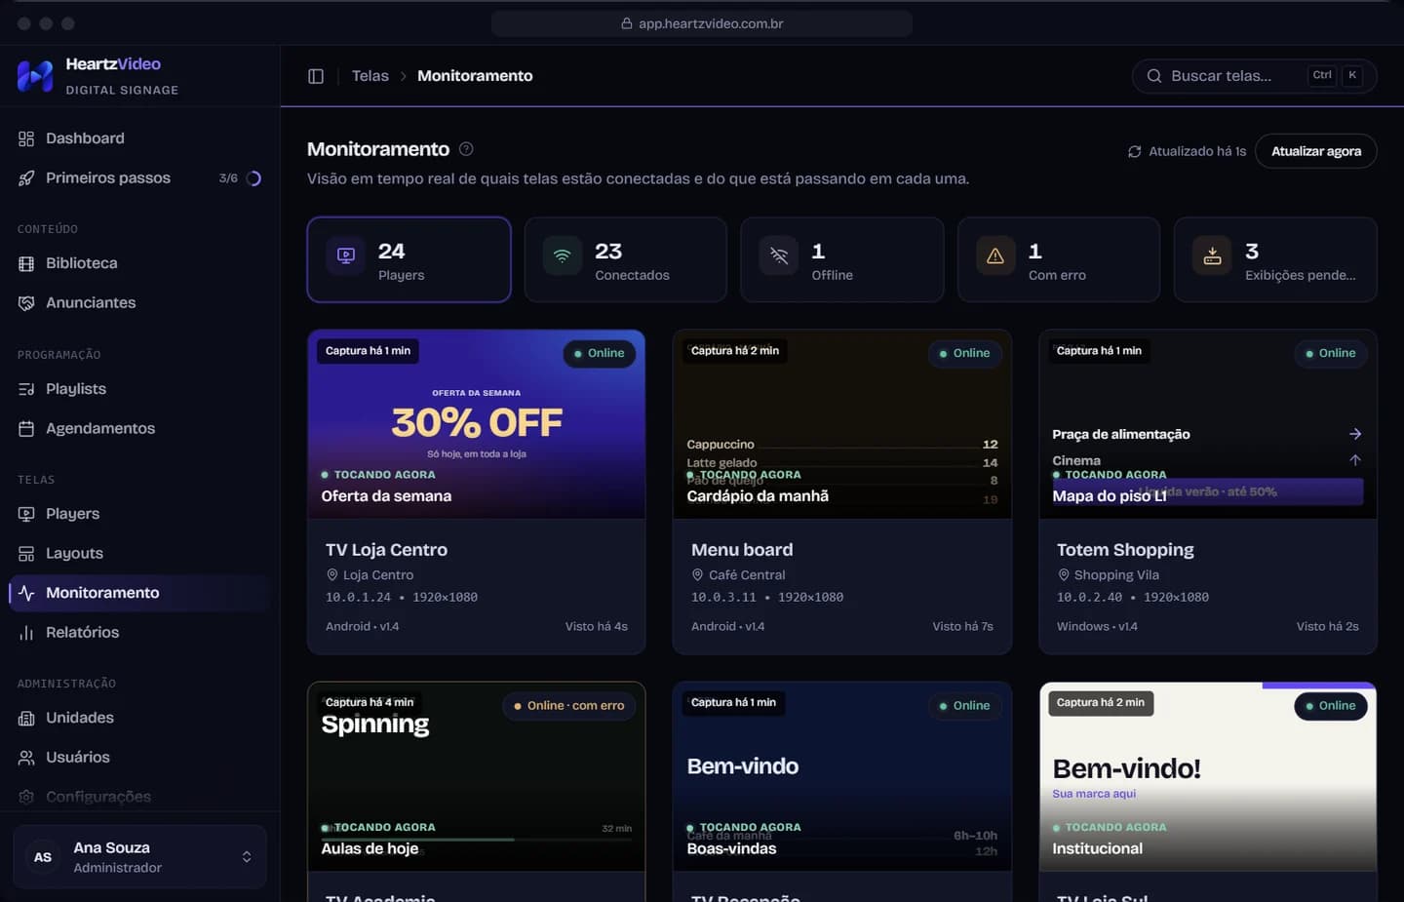Click the Café Central location pin icon
The height and width of the screenshot is (902, 1404).
pyautogui.click(x=697, y=575)
